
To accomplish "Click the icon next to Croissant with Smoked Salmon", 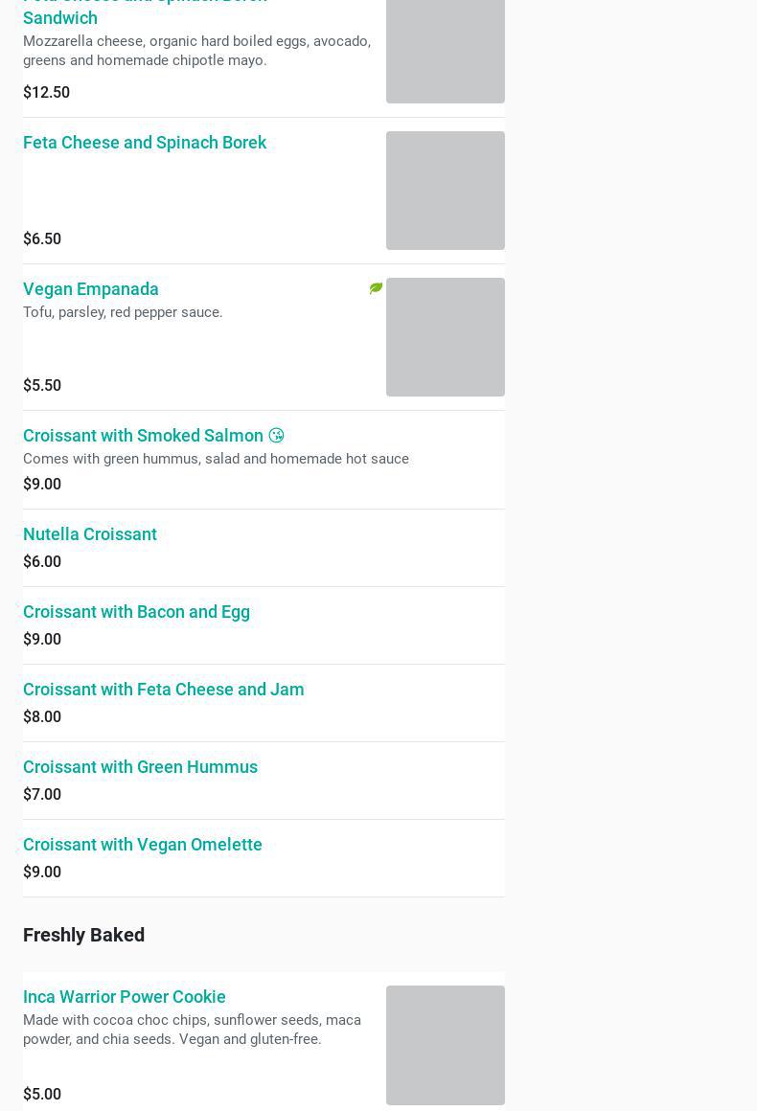I will pos(276,436).
